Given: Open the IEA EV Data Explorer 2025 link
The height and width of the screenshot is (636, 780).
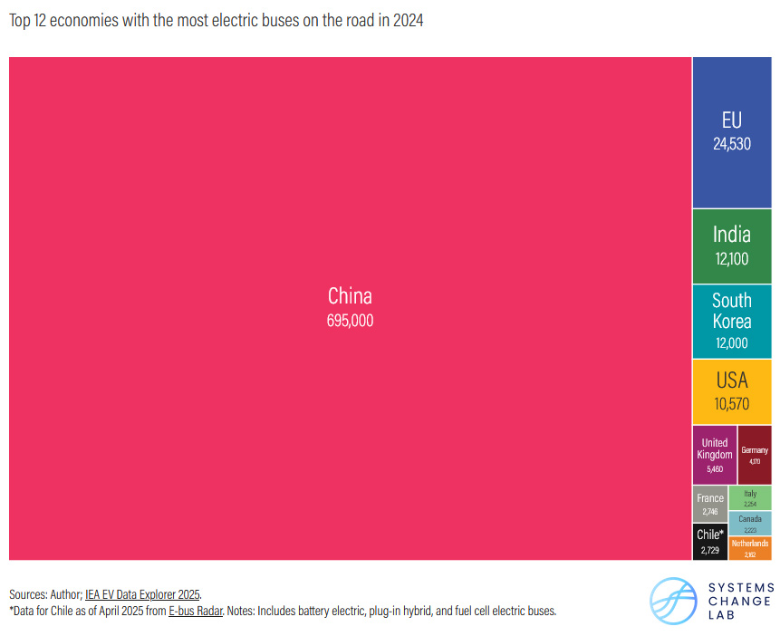Looking at the screenshot, I should click(142, 594).
